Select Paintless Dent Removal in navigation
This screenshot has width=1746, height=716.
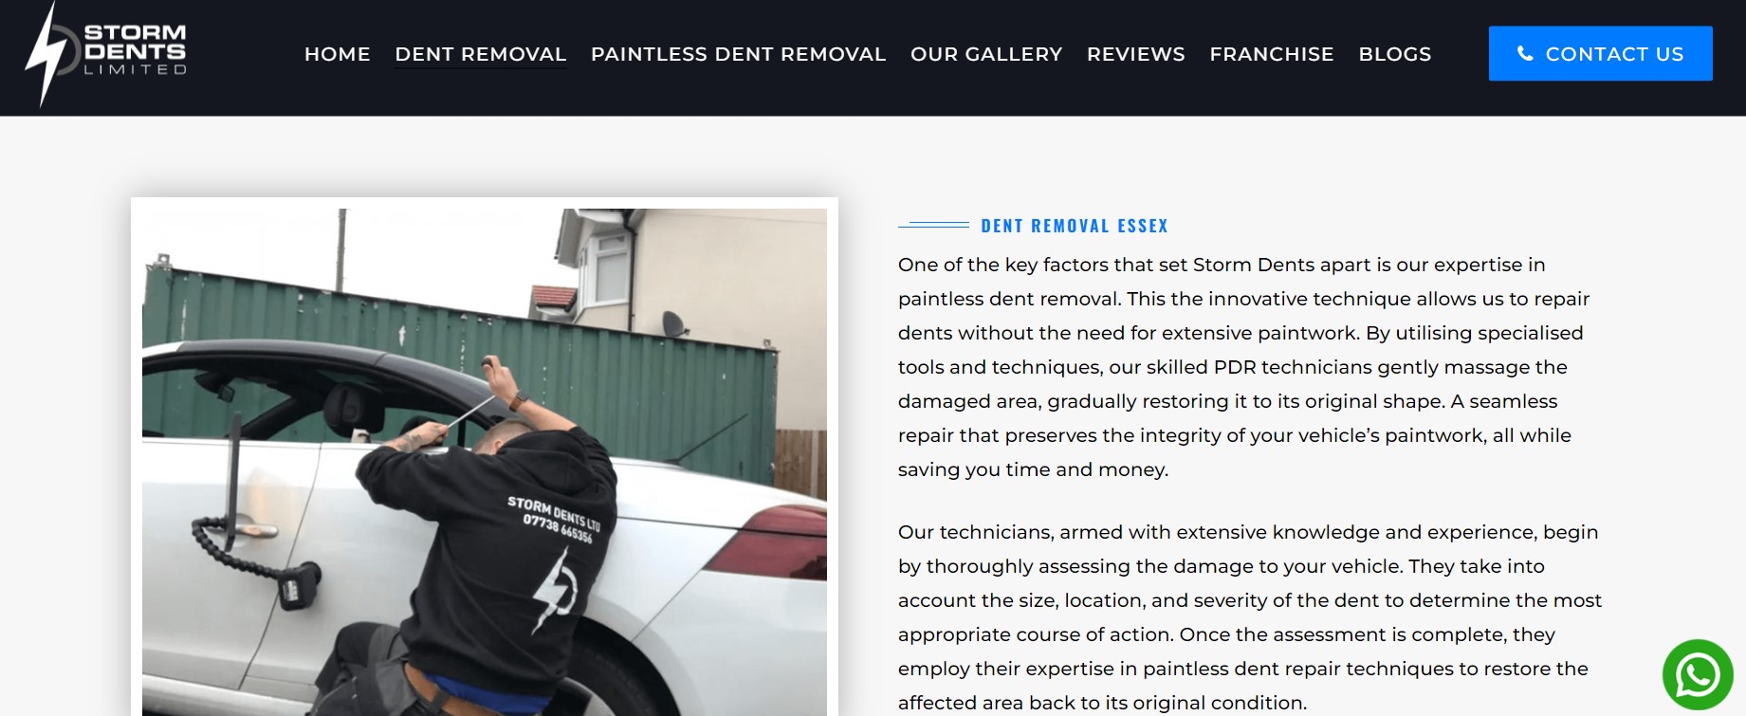[x=738, y=54]
